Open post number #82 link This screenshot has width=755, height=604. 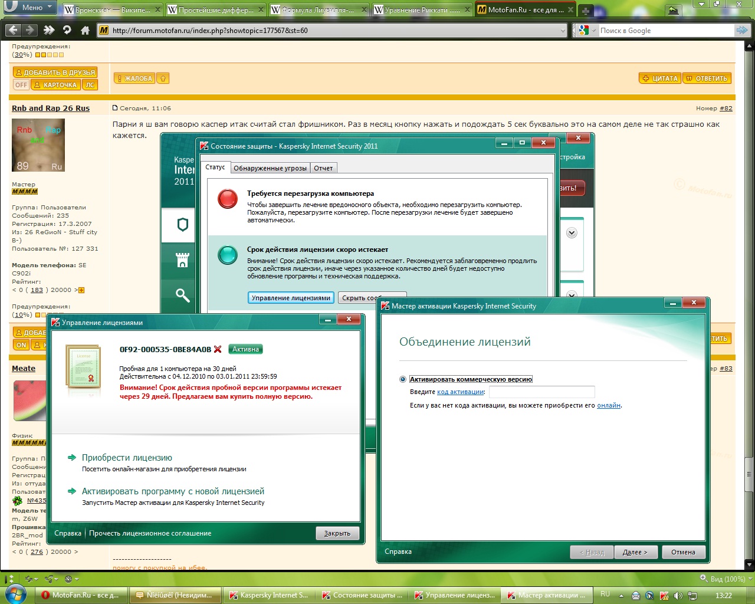coord(726,109)
